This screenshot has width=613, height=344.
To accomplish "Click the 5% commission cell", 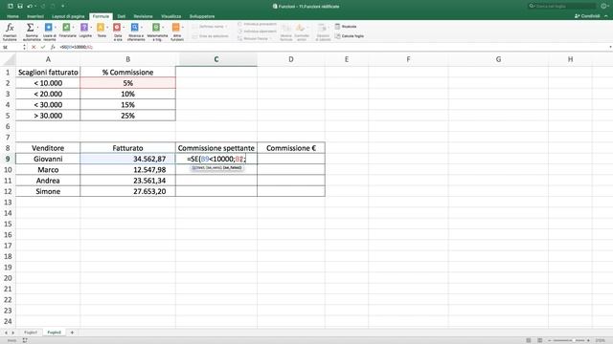I will pos(127,83).
